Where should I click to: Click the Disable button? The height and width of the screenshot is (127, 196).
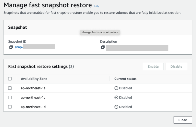(x=176, y=67)
